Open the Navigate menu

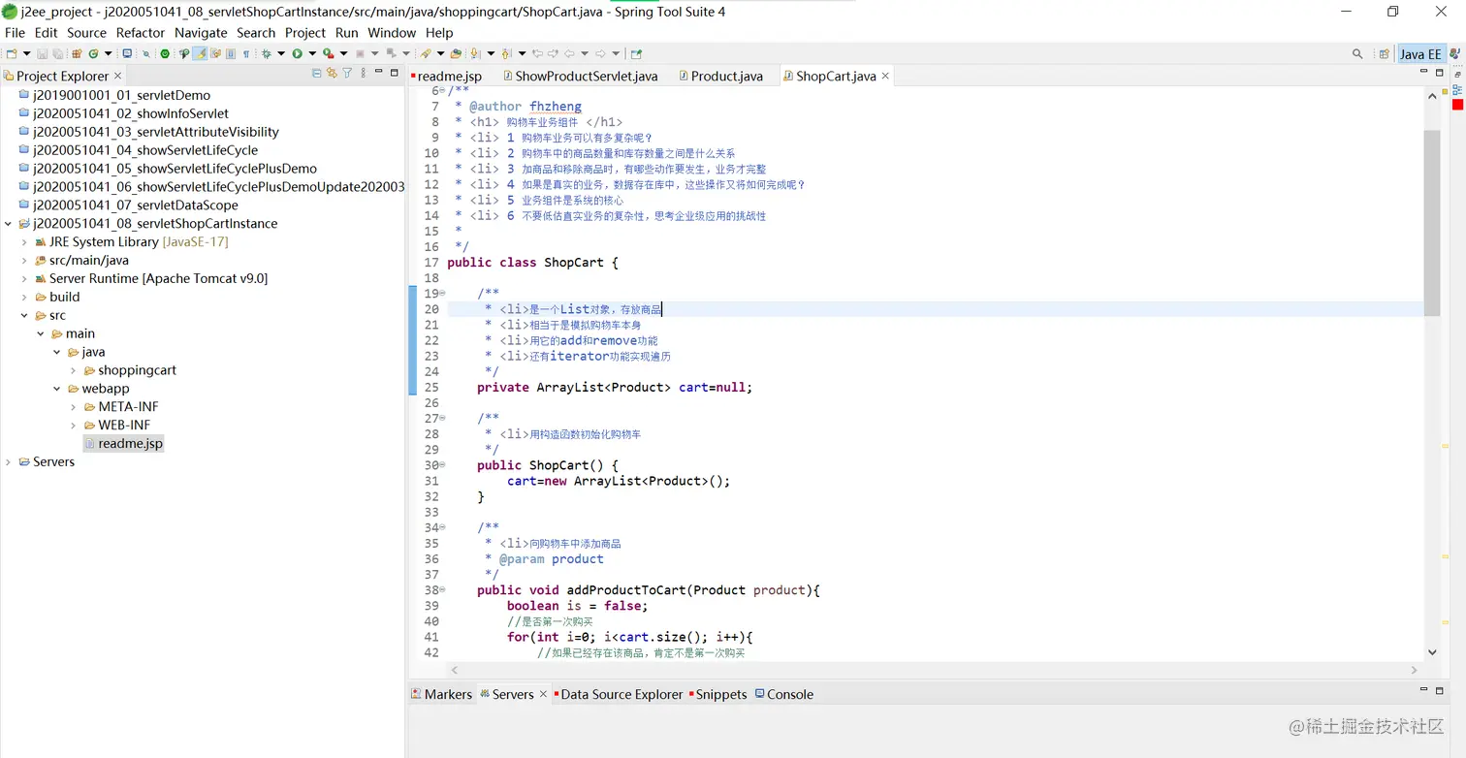(201, 32)
